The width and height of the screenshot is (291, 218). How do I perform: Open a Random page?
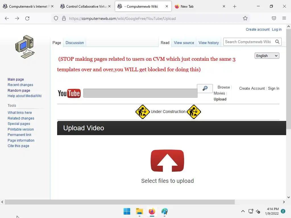(x=19, y=91)
